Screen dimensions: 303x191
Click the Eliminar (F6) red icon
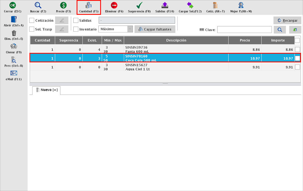114,5
